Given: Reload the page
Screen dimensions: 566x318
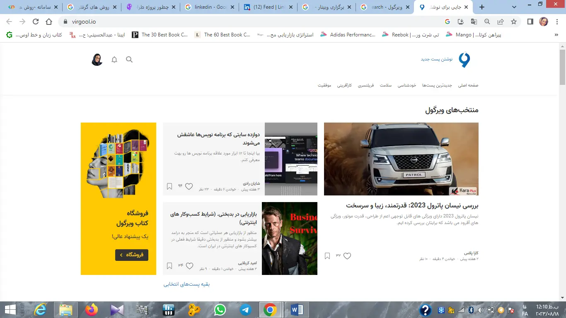Looking at the screenshot, I should click(36, 22).
